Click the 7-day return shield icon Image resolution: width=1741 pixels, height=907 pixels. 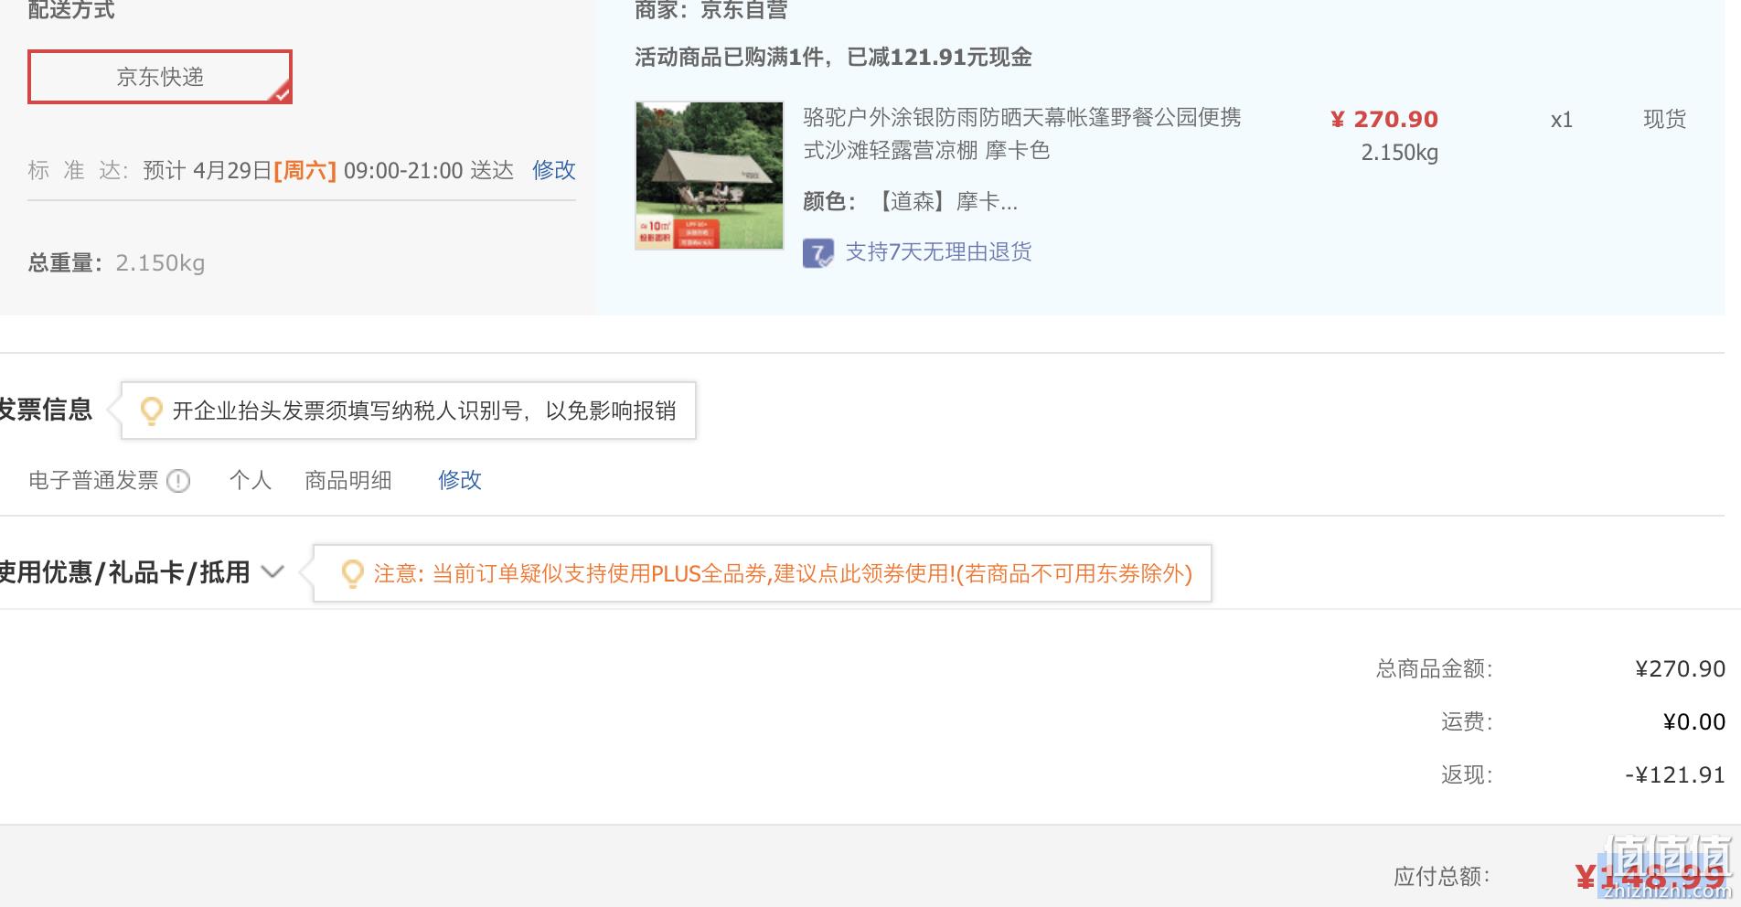pos(817,253)
